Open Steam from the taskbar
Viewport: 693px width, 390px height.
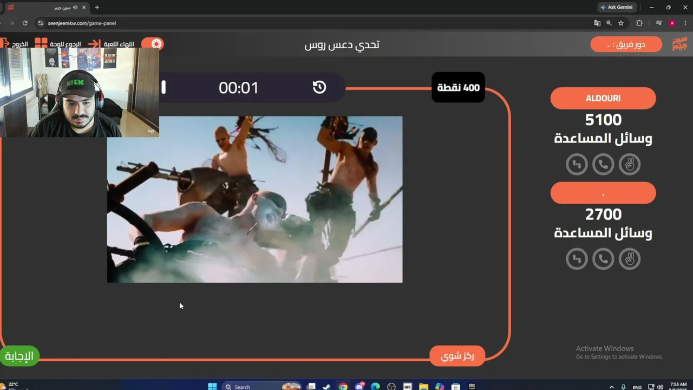coord(326,387)
